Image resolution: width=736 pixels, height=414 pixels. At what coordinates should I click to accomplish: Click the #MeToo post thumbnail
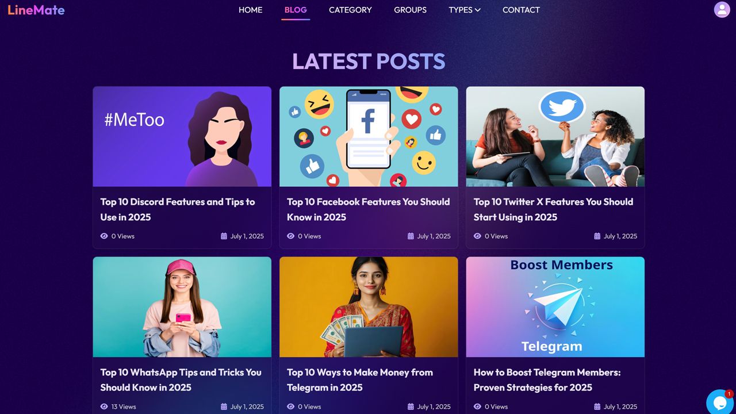point(182,136)
